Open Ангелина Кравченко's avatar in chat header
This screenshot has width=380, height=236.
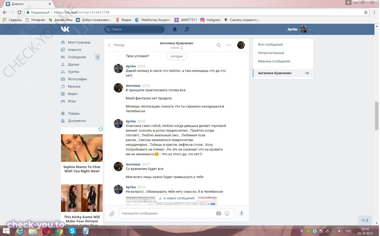[241, 45]
